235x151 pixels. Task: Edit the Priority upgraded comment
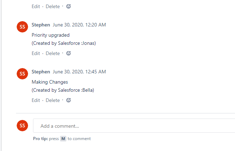pos(35,53)
